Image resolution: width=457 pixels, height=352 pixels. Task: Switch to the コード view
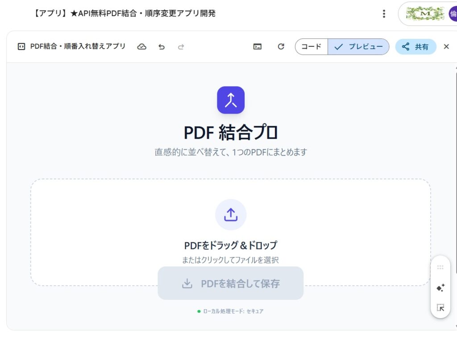(x=312, y=46)
